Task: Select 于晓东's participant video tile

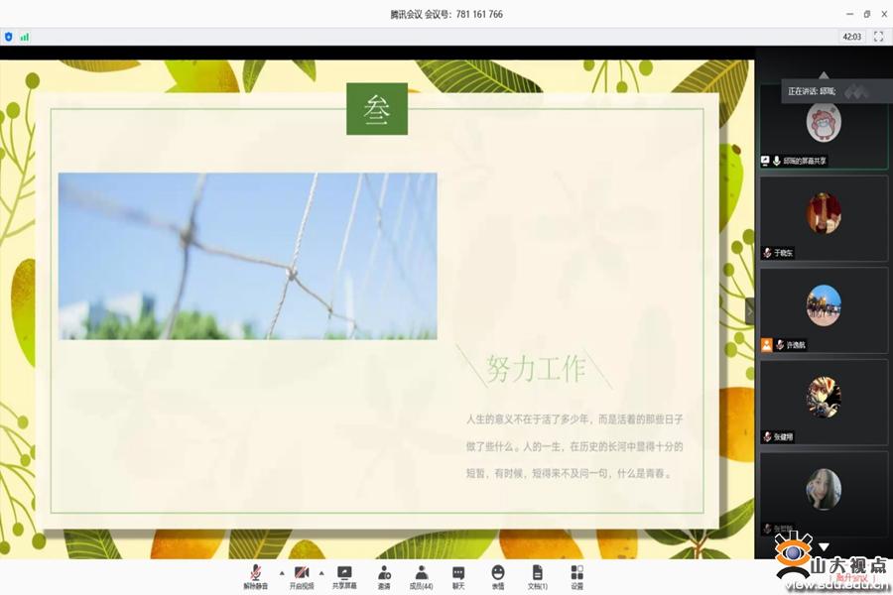Action: point(824,218)
